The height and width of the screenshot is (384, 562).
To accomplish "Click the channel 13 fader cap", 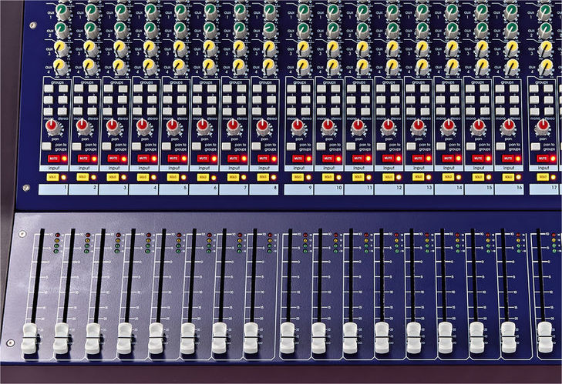I will 414,339.
